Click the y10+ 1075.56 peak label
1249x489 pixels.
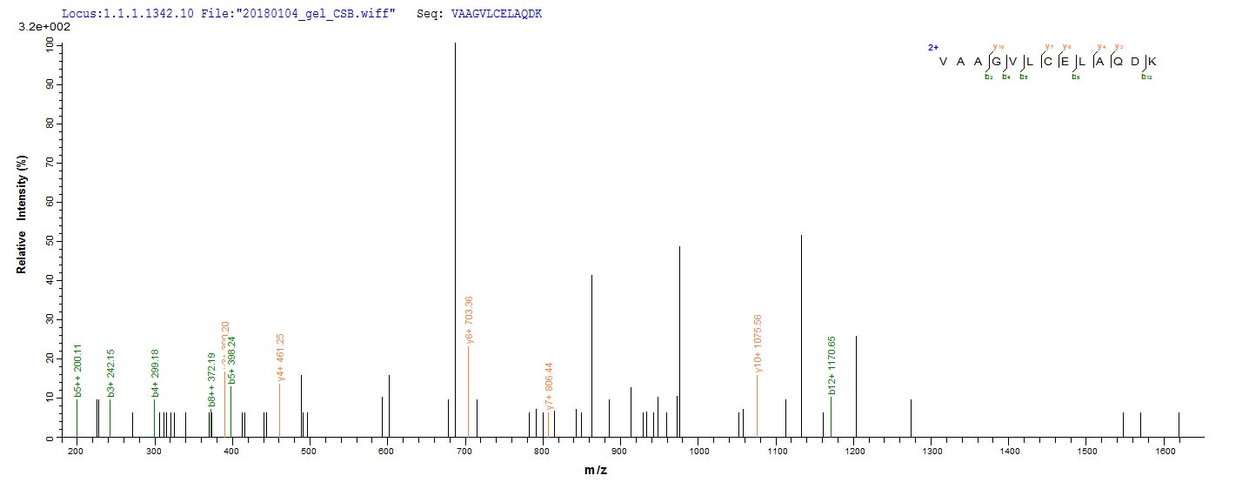(758, 349)
